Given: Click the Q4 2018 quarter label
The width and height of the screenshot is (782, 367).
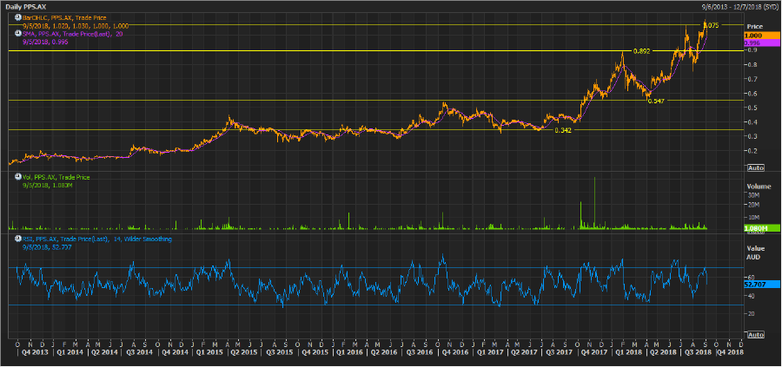Looking at the screenshot, I should 730,351.
